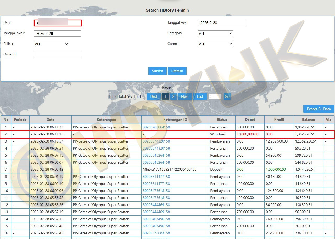Click the User input field

[58, 23]
